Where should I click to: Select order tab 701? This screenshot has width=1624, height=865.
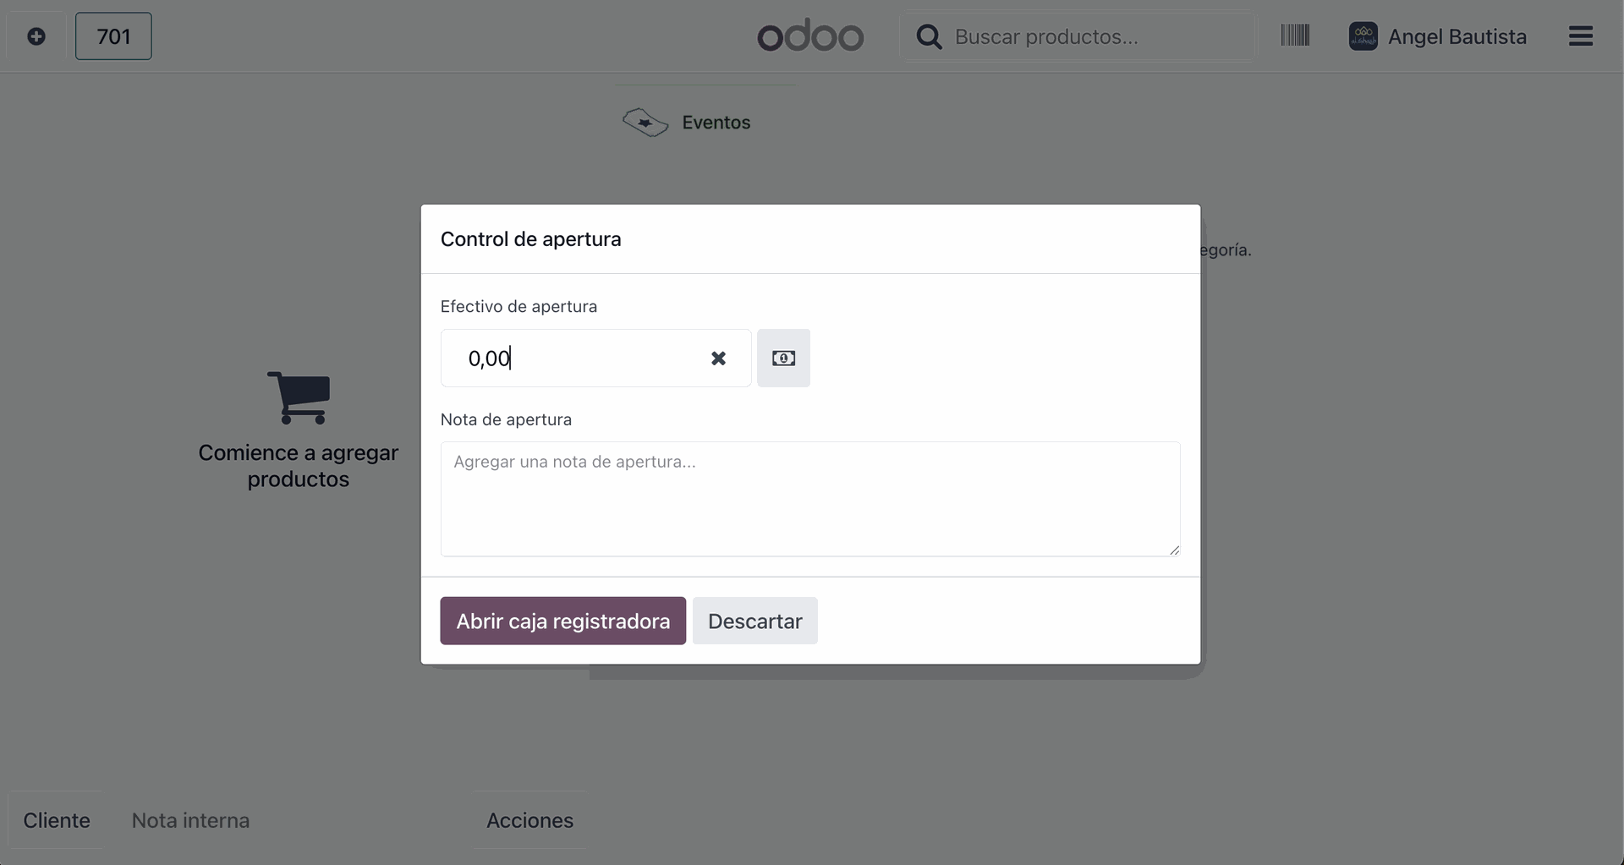point(113,36)
